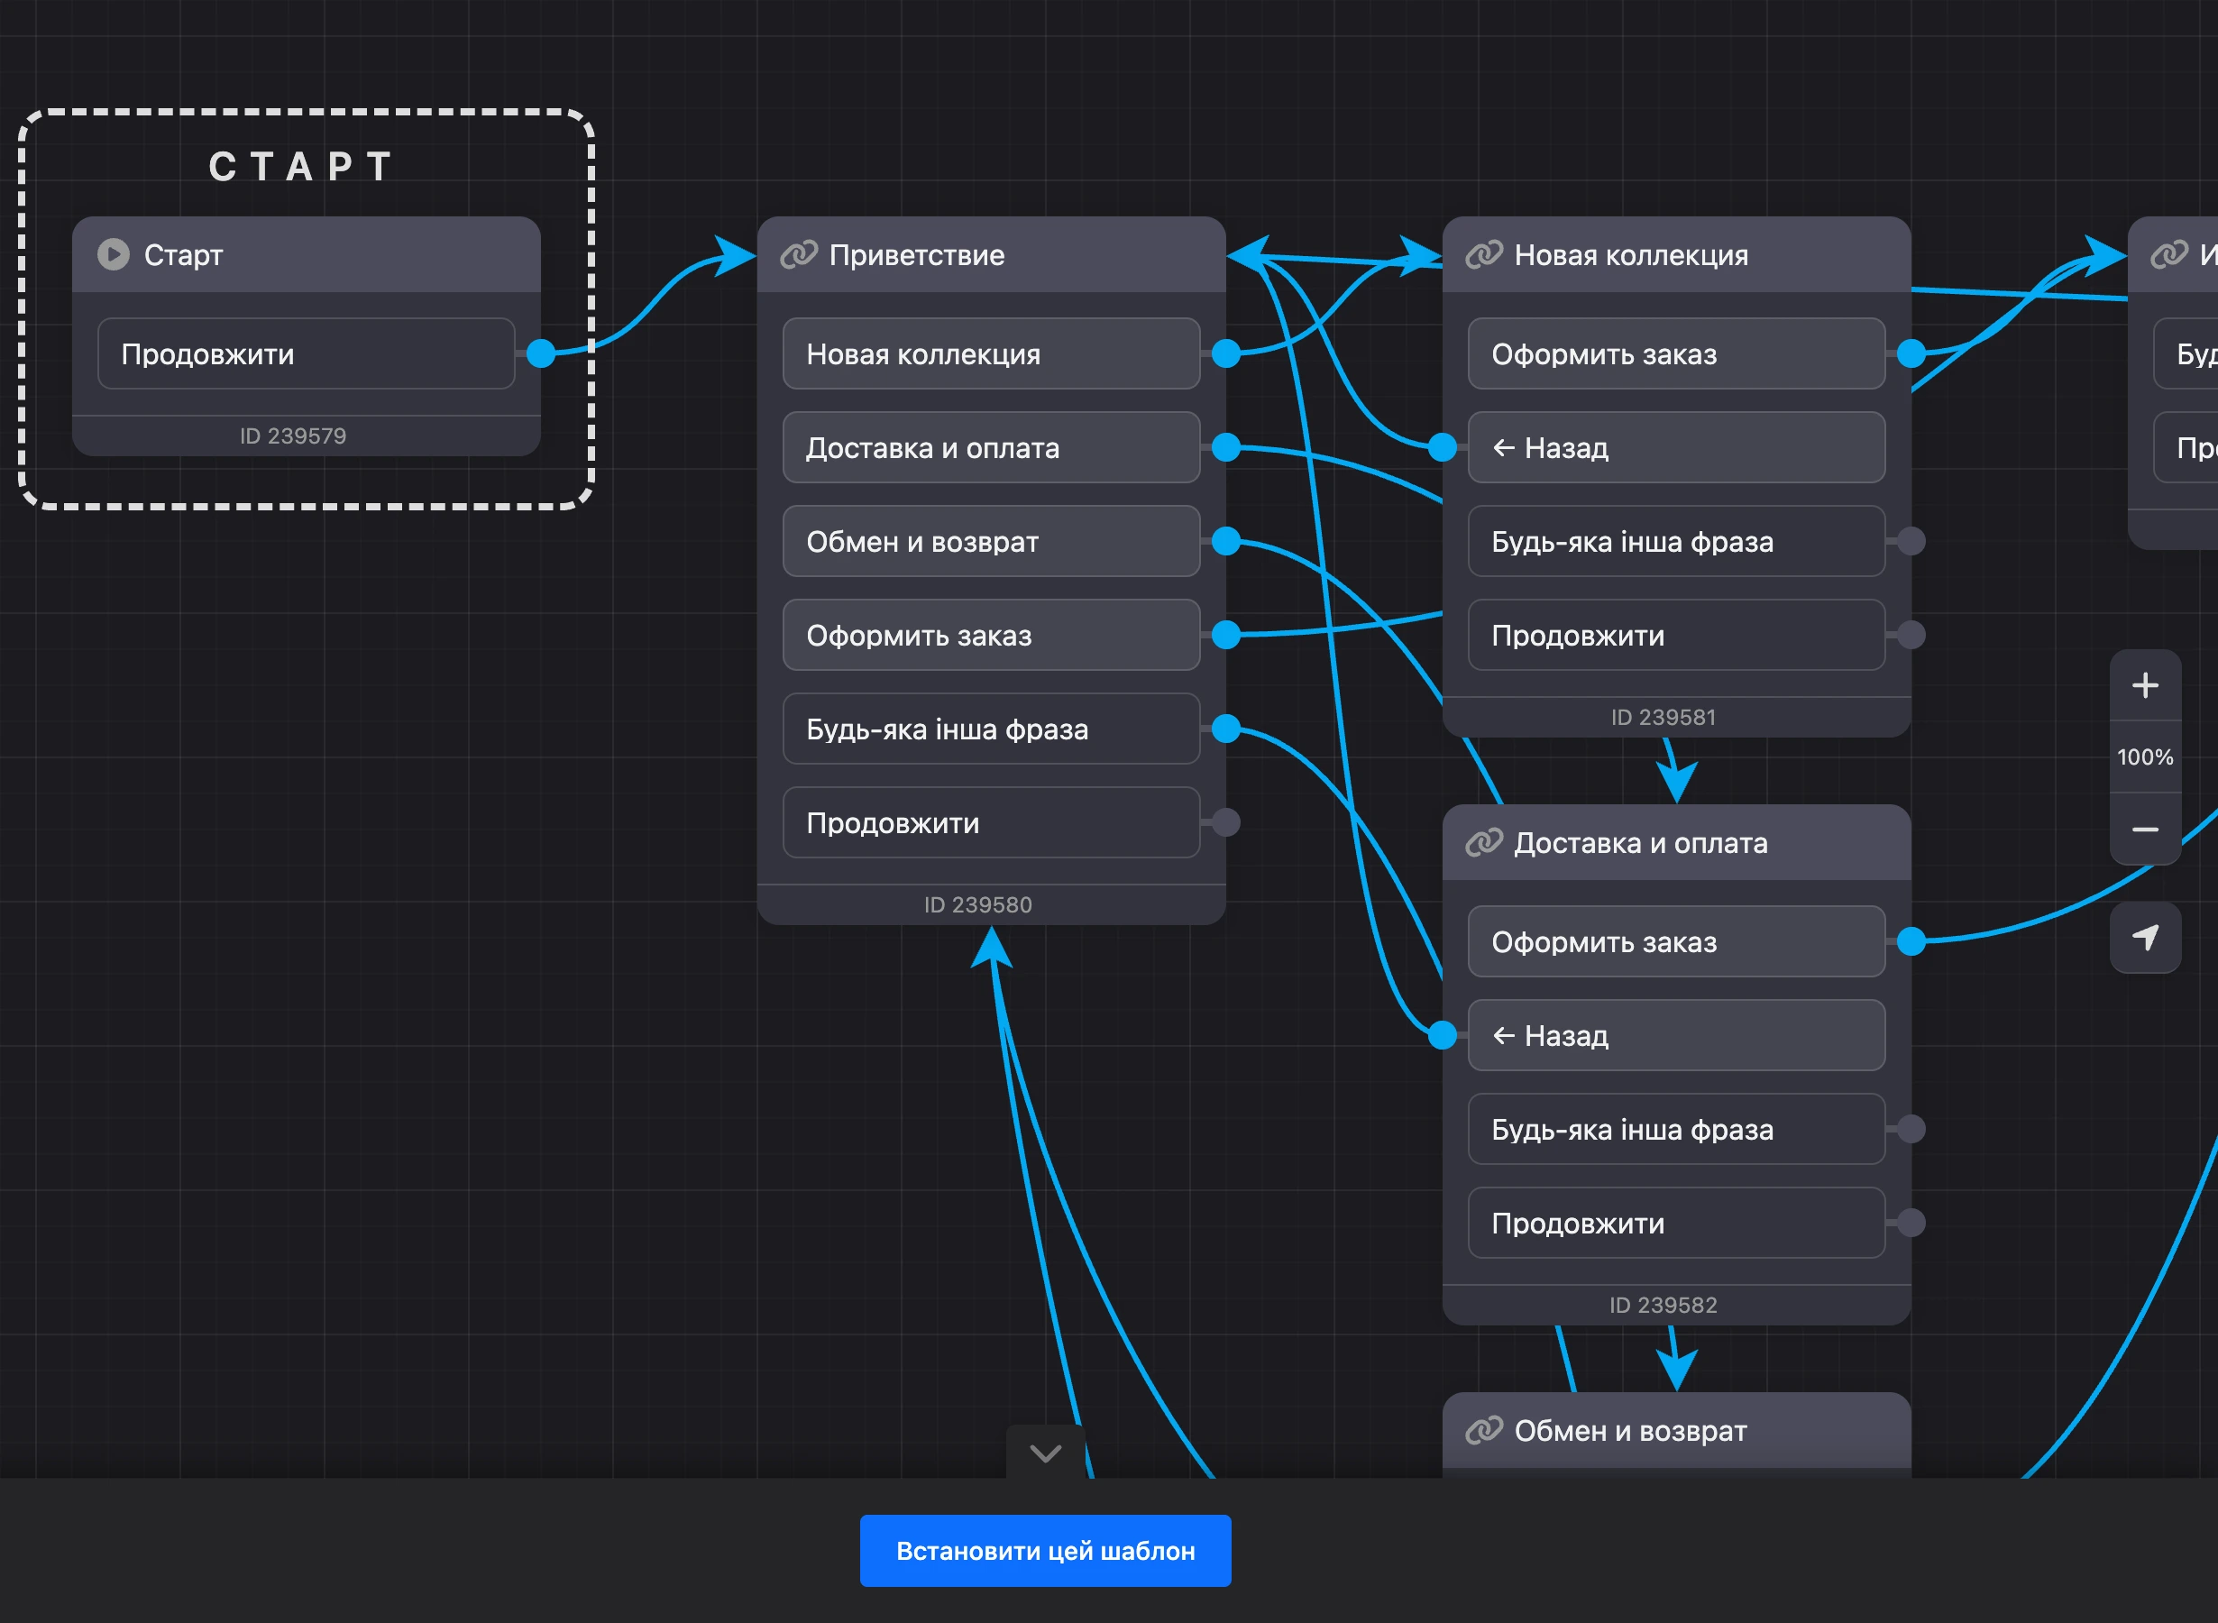Click link icon in Доставка и оплата header
Screen dimensions: 2218x1623
pyautogui.click(x=1483, y=842)
